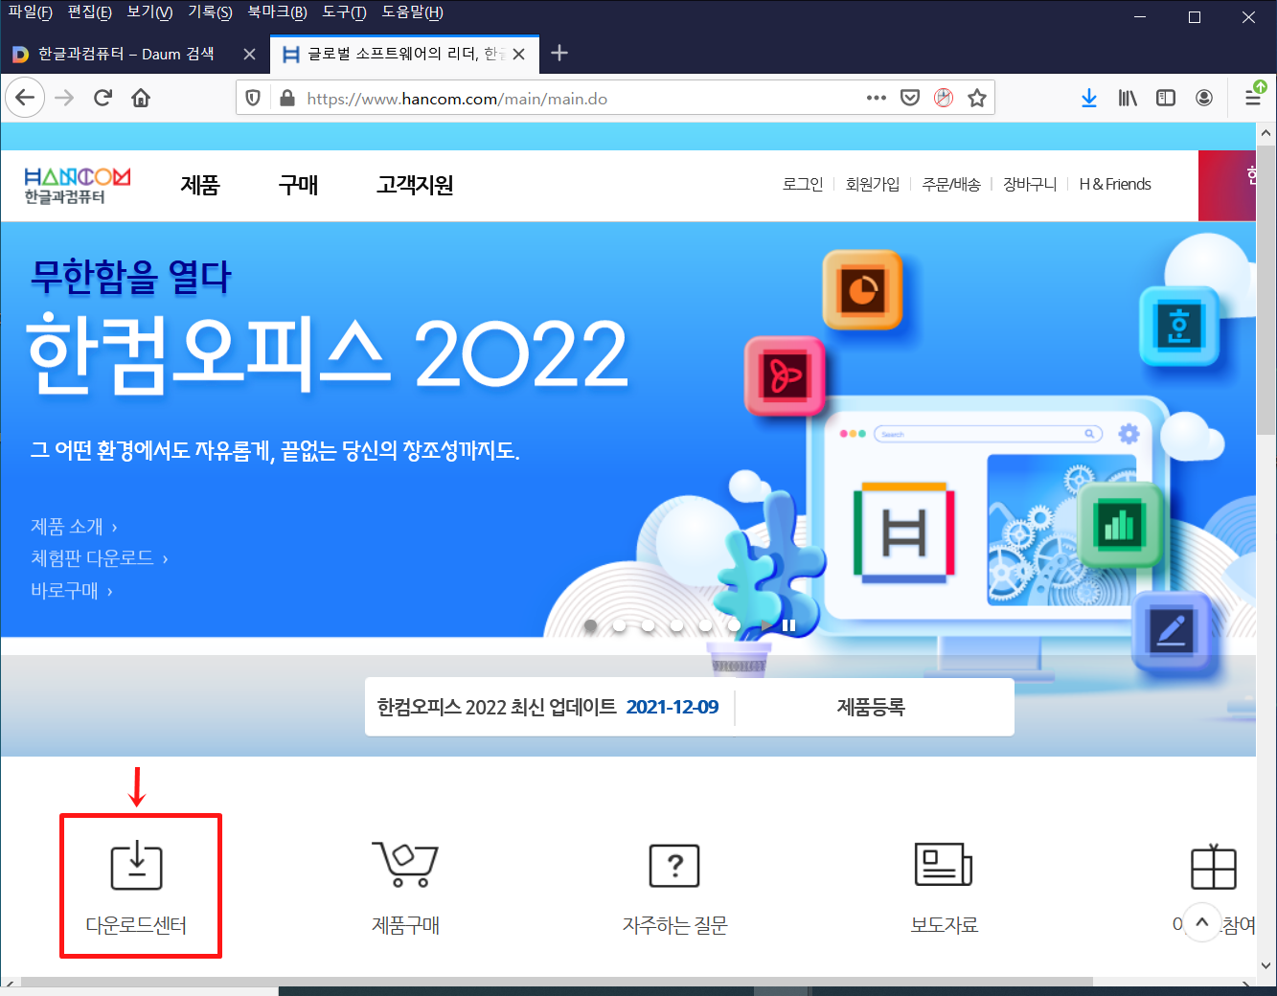Click the Hancom logo

(x=77, y=185)
